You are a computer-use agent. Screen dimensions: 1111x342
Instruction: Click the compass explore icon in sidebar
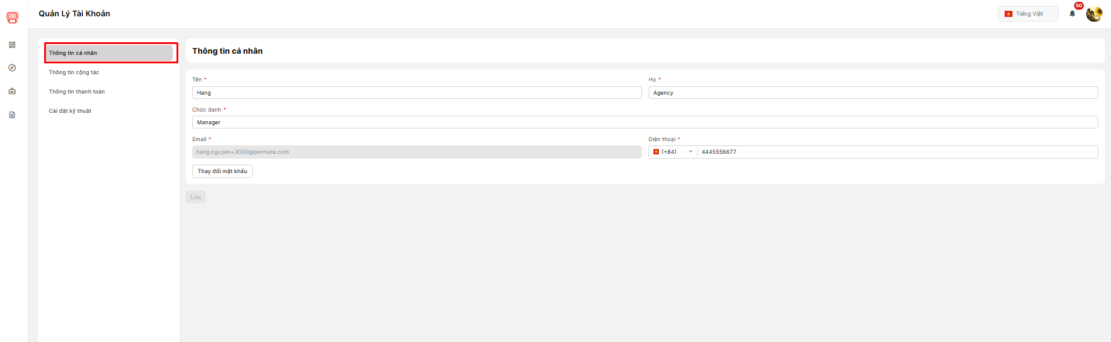[12, 68]
